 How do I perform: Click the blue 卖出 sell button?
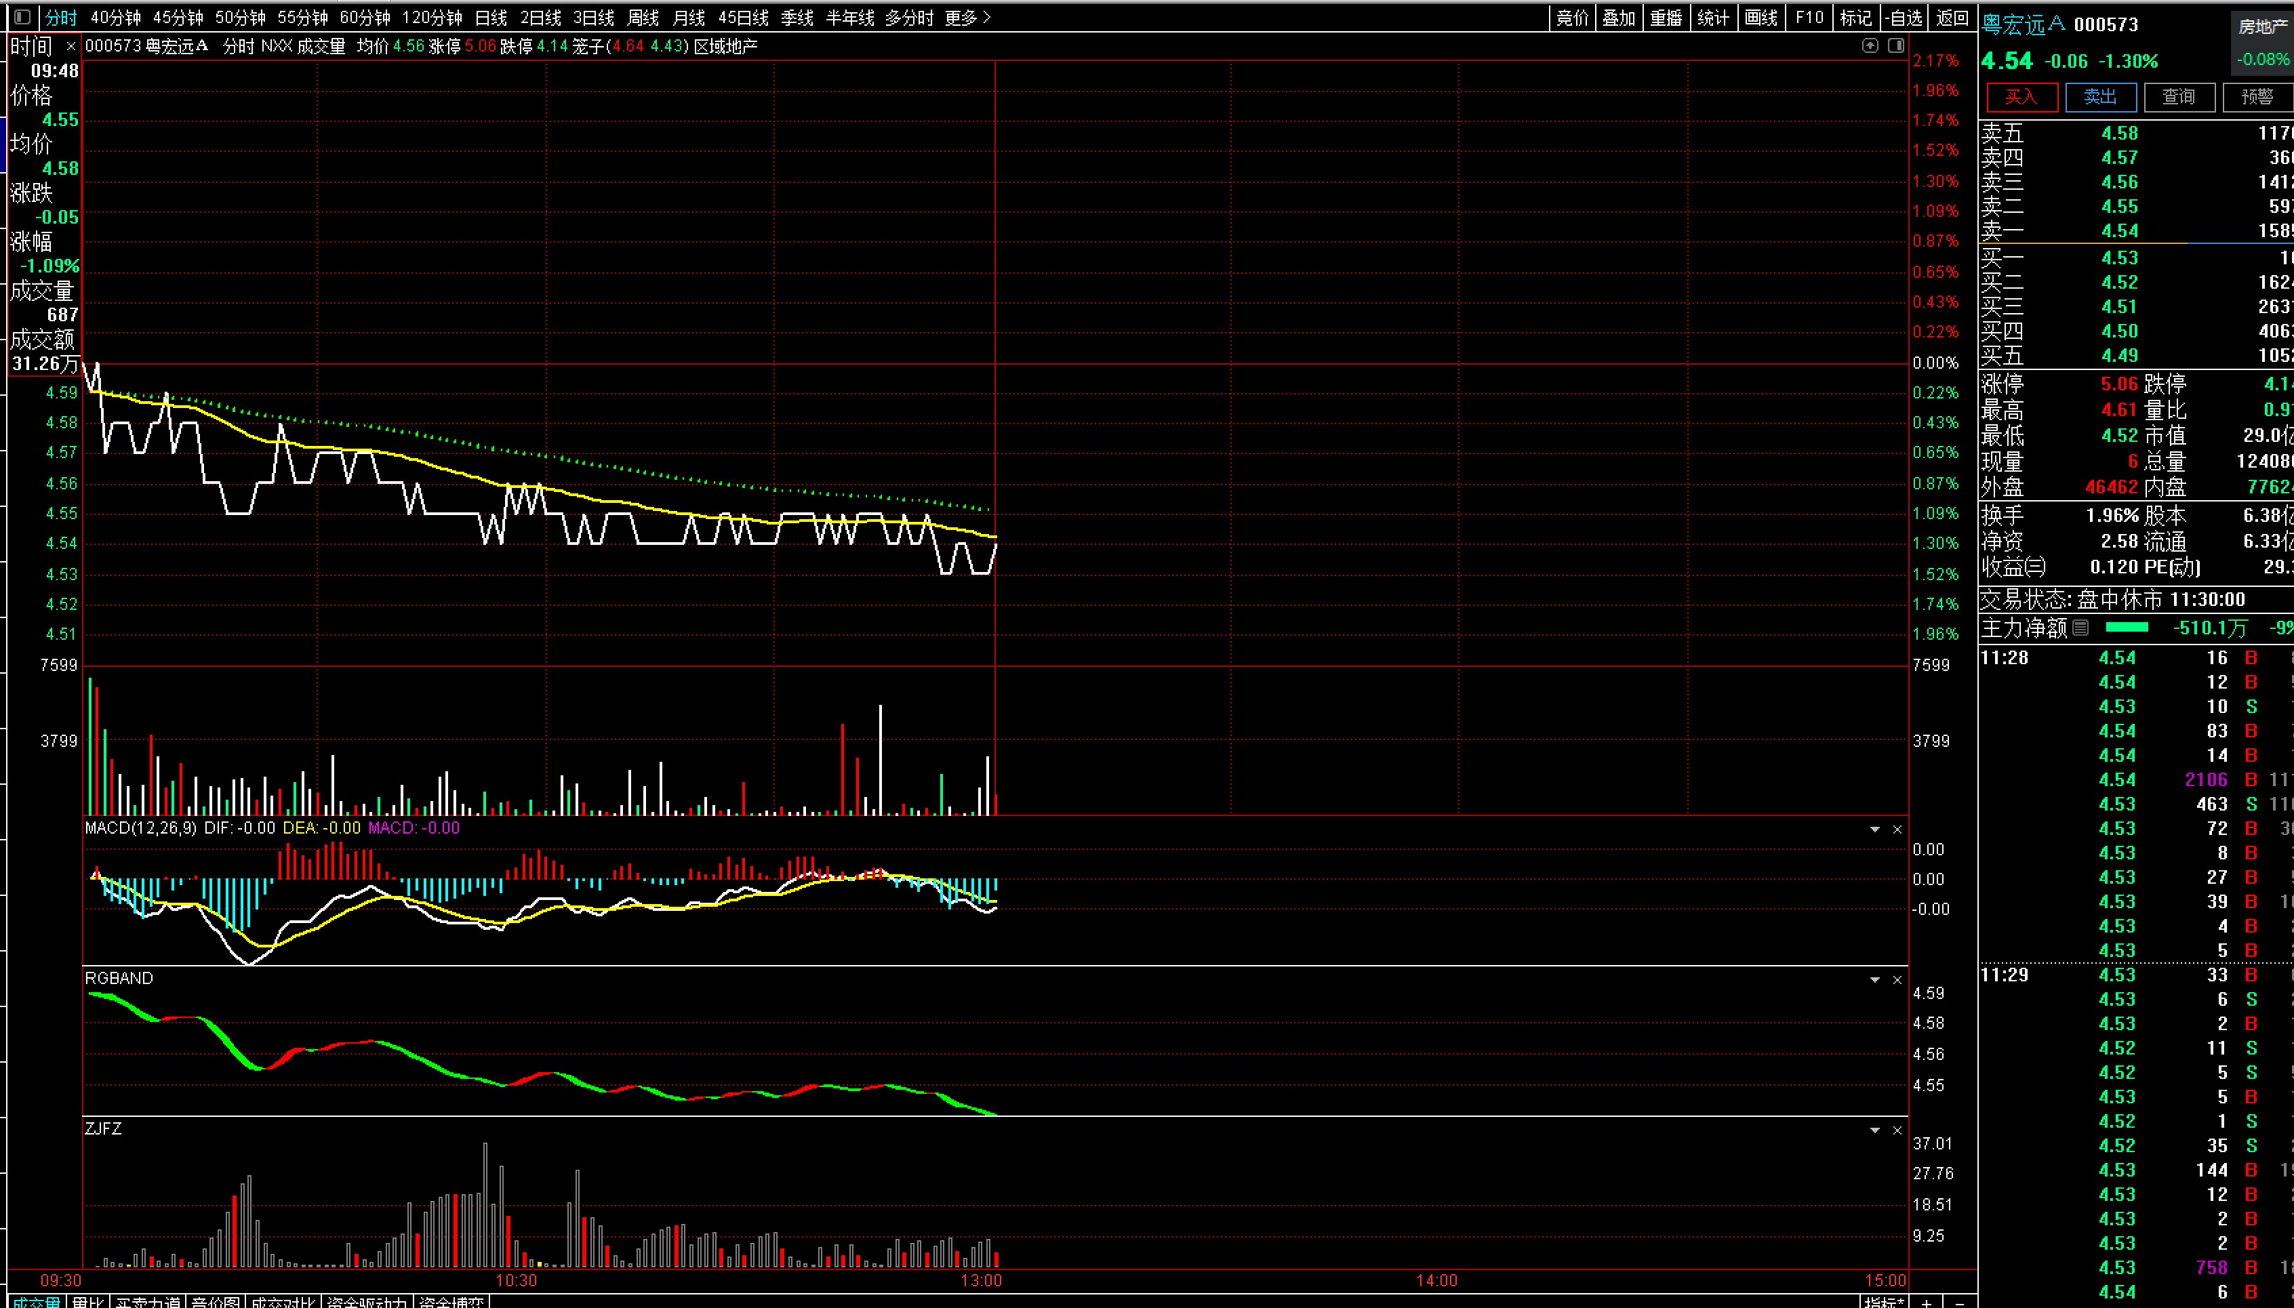point(2100,97)
